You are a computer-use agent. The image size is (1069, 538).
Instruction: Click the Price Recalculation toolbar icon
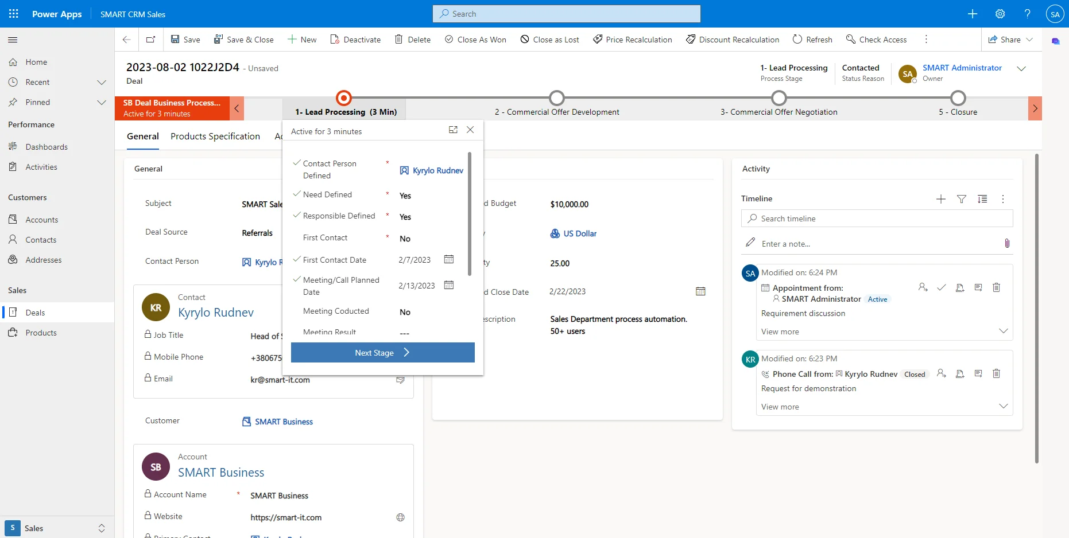pyautogui.click(x=598, y=40)
